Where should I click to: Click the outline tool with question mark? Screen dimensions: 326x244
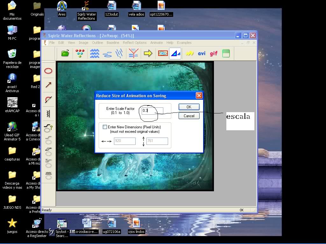coord(48,128)
